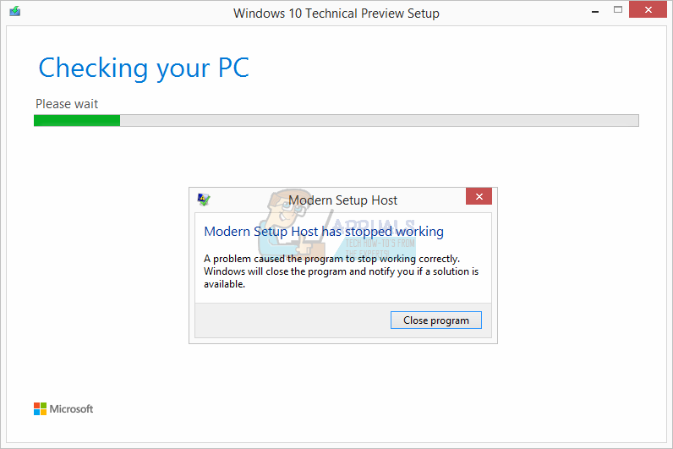Minimize the Windows 10 Technical Preview Setup window
The image size is (673, 449).
[x=595, y=12]
